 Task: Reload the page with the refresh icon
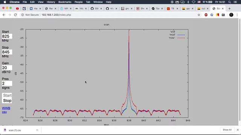(x=15, y=15)
